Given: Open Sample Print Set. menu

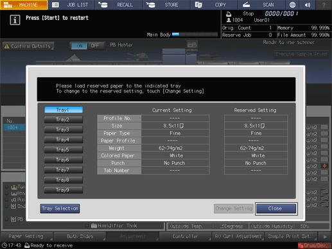Looking at the screenshot, I should tap(291, 236).
